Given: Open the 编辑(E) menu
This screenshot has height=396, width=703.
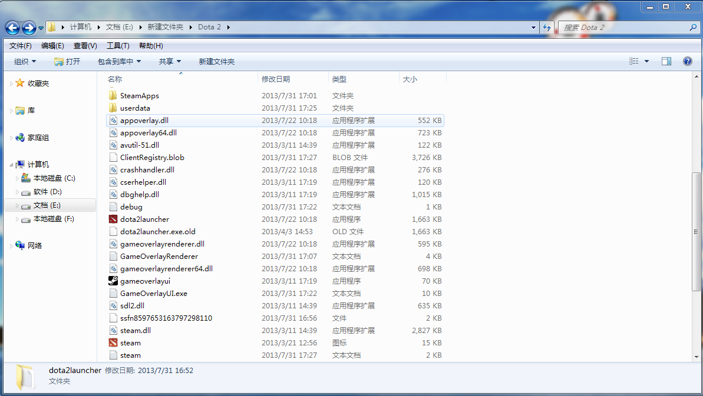Looking at the screenshot, I should click(52, 46).
